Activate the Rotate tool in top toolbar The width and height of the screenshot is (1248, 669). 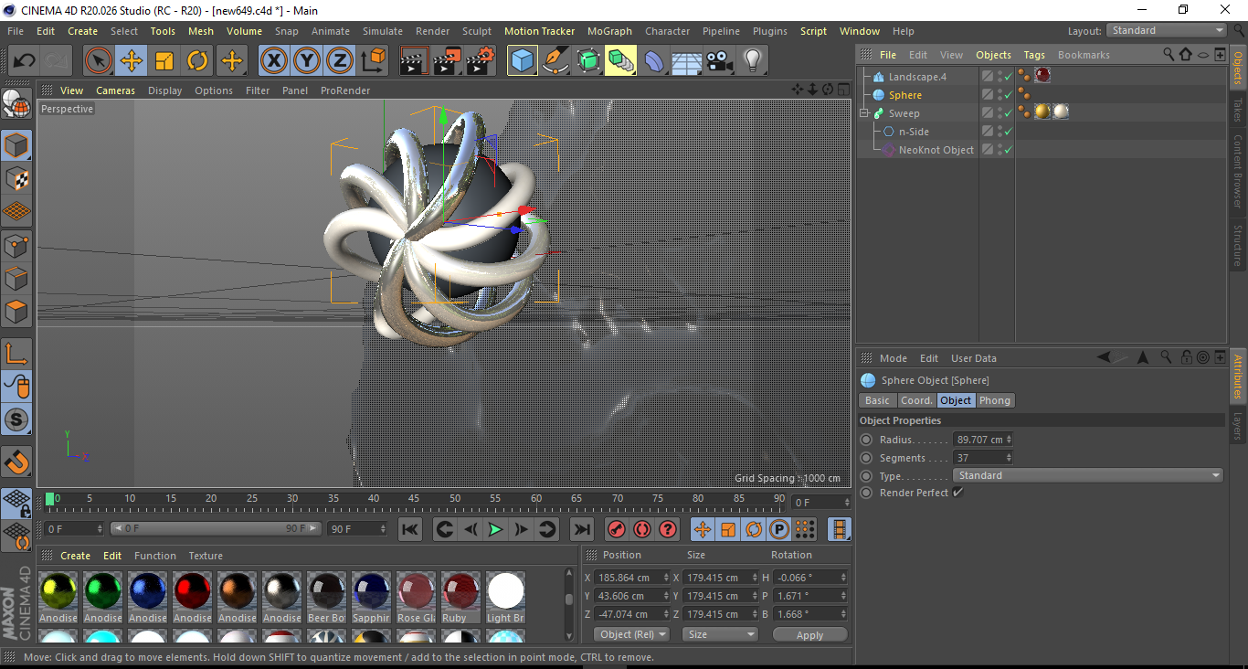(x=197, y=61)
